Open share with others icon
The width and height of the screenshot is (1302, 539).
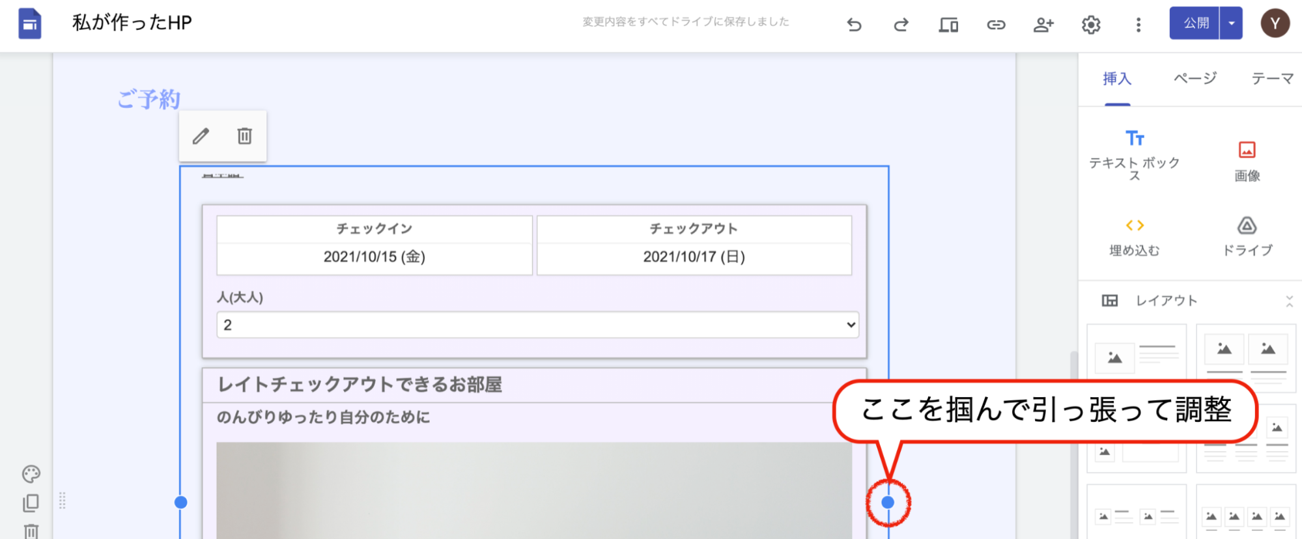tap(1043, 25)
